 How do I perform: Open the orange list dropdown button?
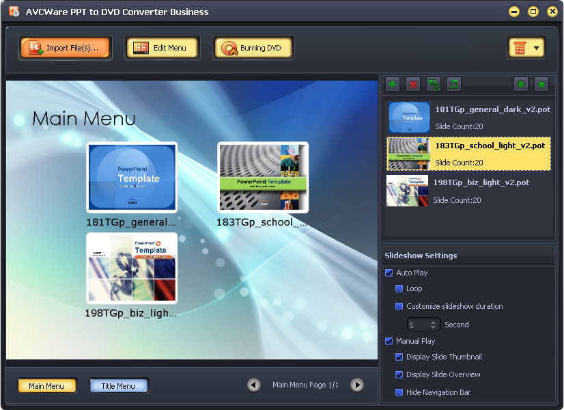pyautogui.click(x=526, y=48)
